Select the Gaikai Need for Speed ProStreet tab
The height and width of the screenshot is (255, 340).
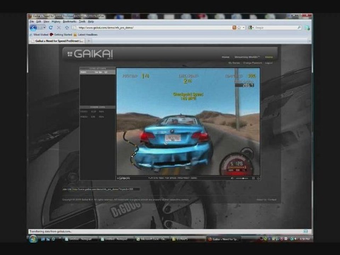coord(57,41)
